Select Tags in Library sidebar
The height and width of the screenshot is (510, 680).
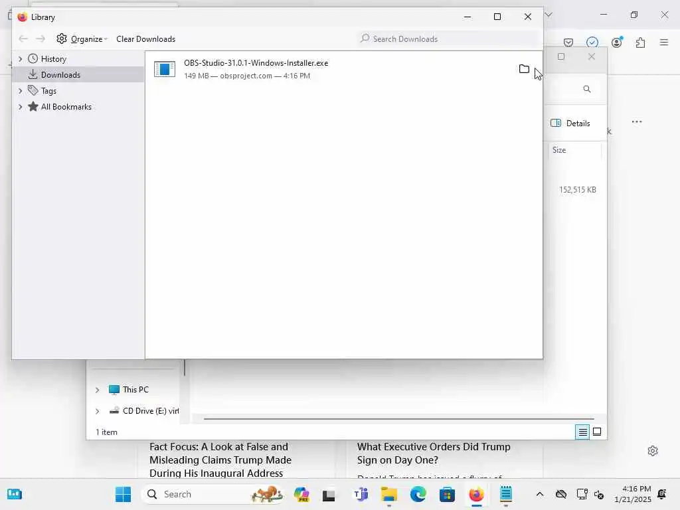pyautogui.click(x=48, y=91)
